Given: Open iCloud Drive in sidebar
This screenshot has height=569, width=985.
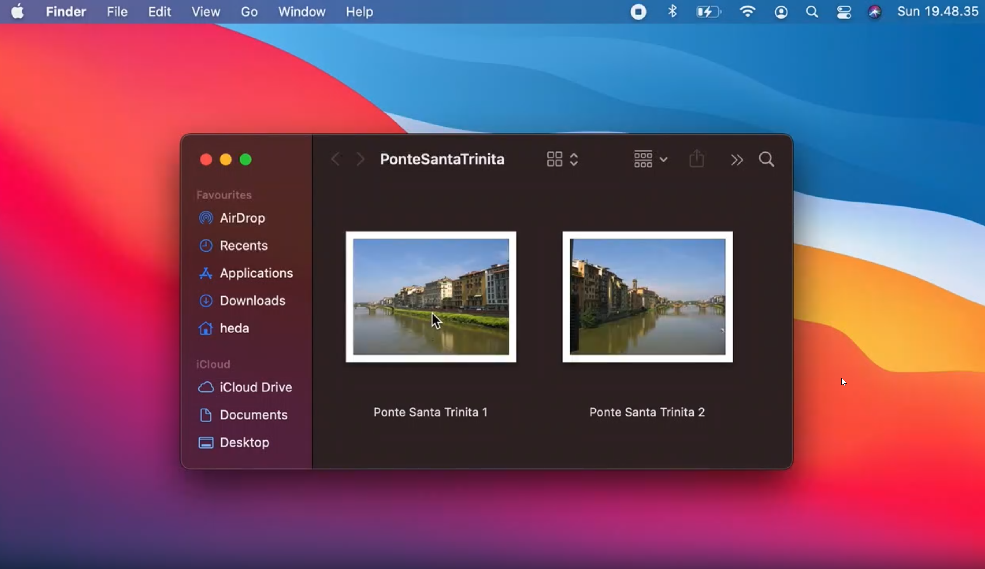Looking at the screenshot, I should point(256,387).
